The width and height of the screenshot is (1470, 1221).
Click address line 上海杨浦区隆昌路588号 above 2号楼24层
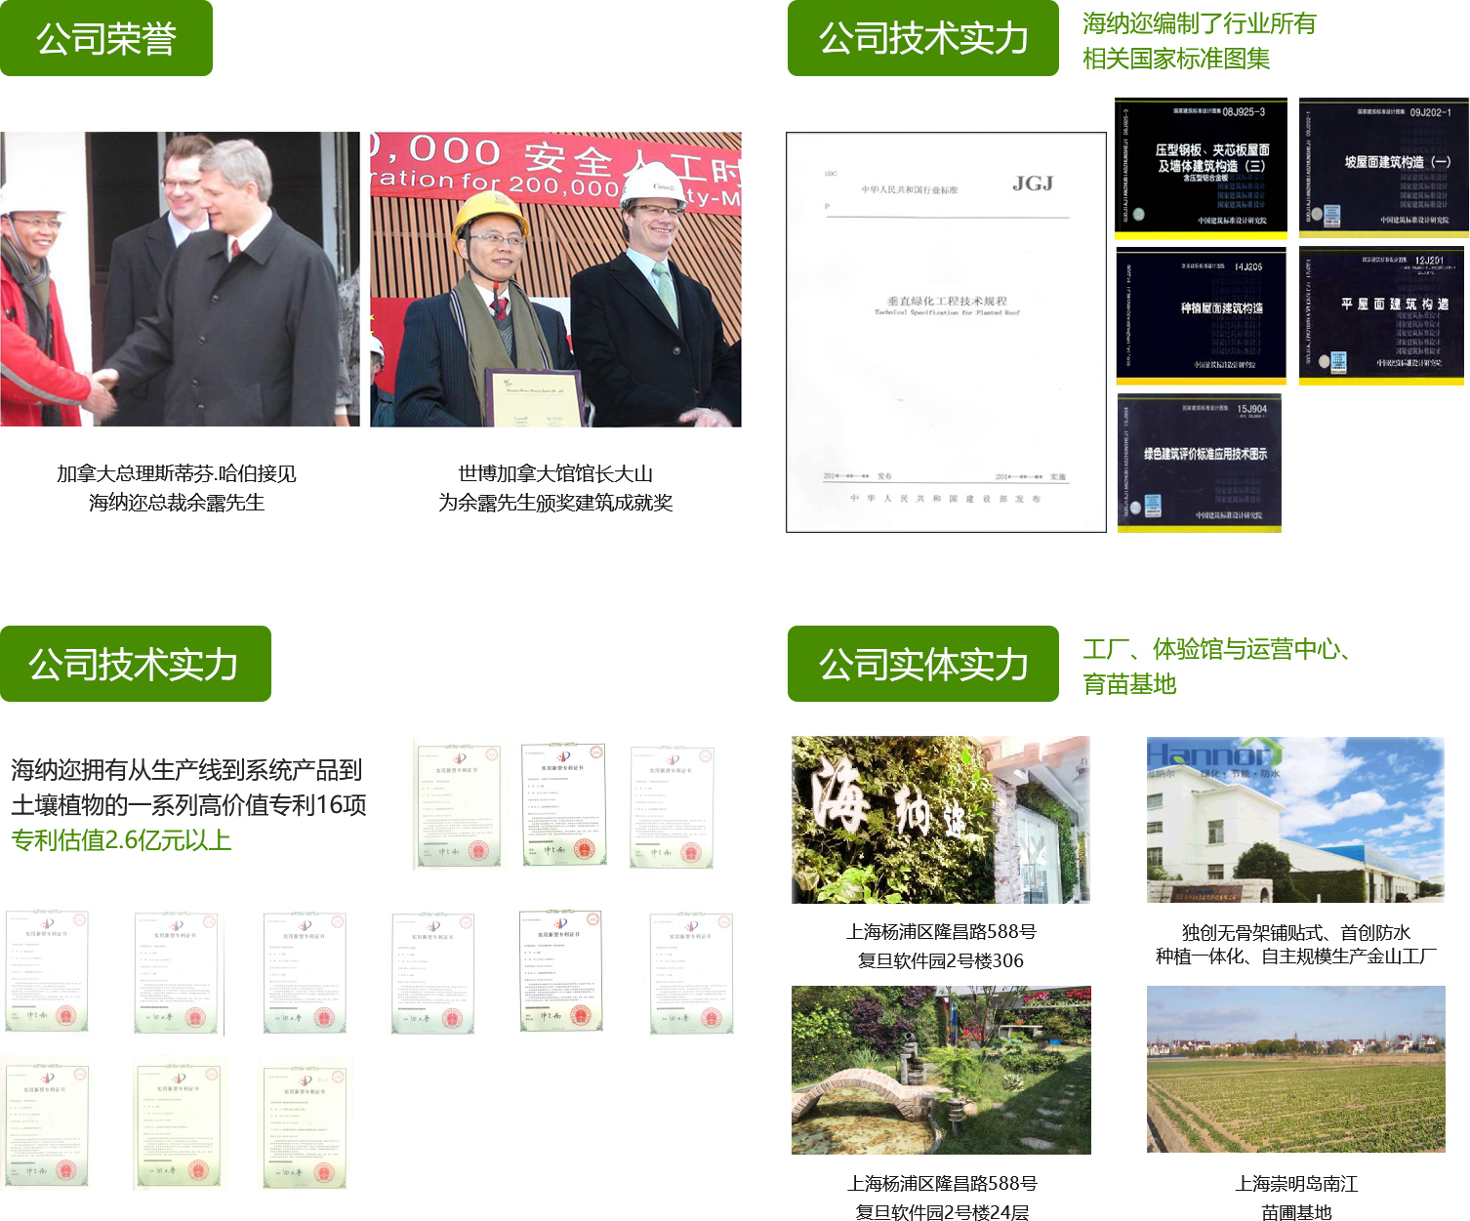pyautogui.click(x=942, y=1184)
